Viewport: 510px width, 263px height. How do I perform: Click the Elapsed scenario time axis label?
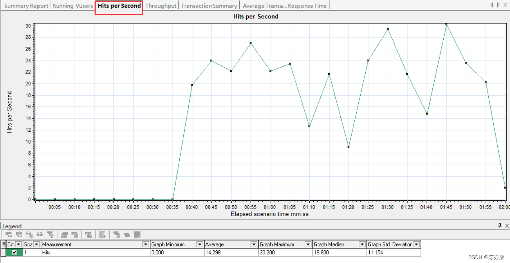pyautogui.click(x=270, y=214)
